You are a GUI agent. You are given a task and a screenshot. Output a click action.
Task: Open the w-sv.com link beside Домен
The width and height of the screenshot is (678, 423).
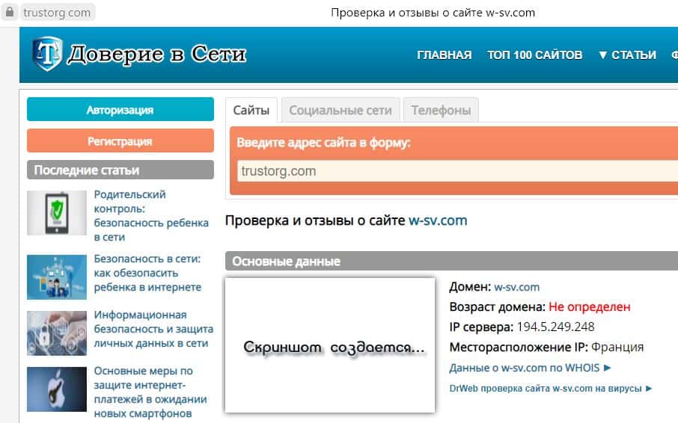coord(516,287)
